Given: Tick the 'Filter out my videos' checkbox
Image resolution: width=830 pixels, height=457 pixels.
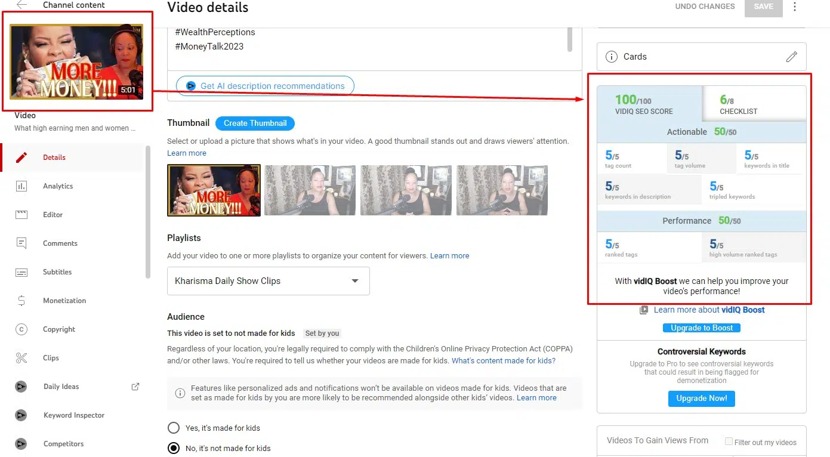Looking at the screenshot, I should click(x=729, y=441).
